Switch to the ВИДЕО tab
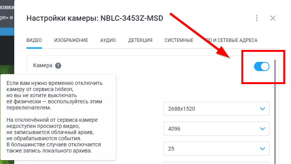The width and height of the screenshot is (291, 164). click(34, 40)
